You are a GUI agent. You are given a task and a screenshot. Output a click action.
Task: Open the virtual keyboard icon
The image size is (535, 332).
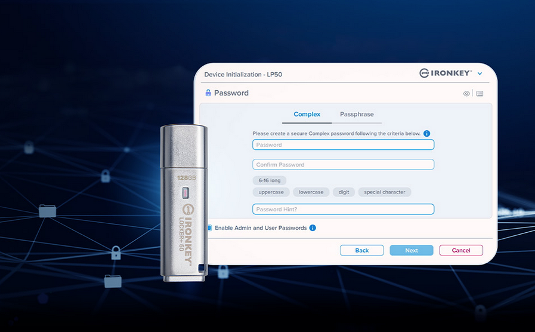point(480,94)
